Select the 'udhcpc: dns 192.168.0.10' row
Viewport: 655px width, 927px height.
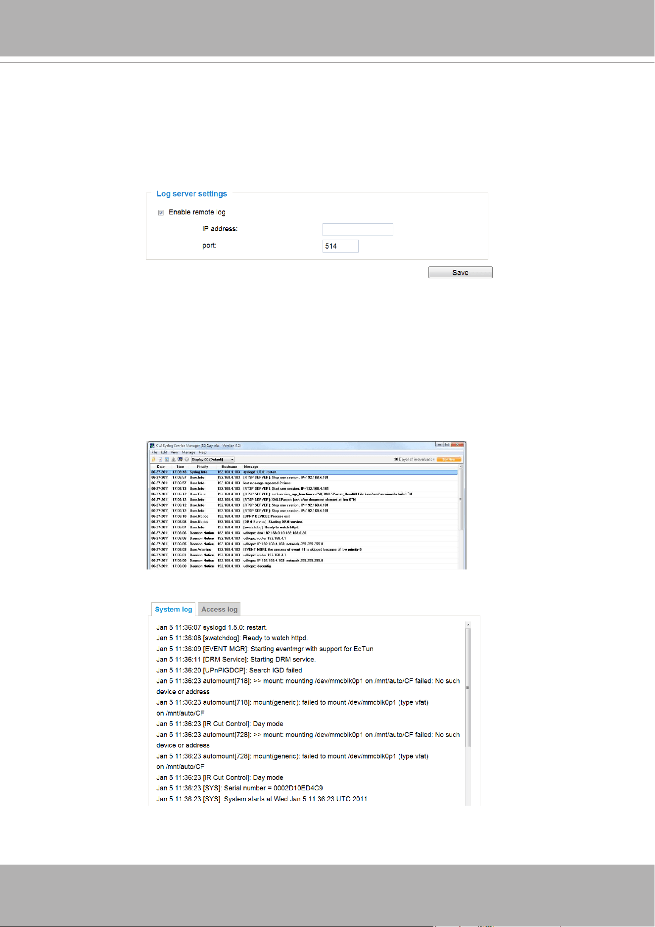[304, 533]
